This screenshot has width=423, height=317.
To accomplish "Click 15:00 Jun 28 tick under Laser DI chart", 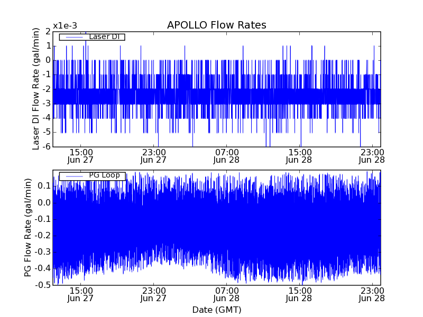I will [299, 156].
